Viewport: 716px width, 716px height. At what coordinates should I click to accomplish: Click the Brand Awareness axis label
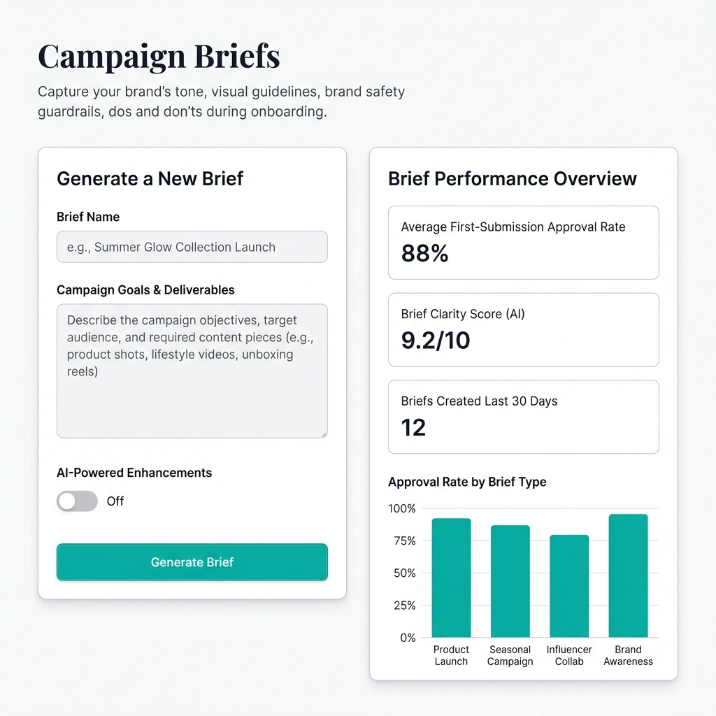pos(628,655)
